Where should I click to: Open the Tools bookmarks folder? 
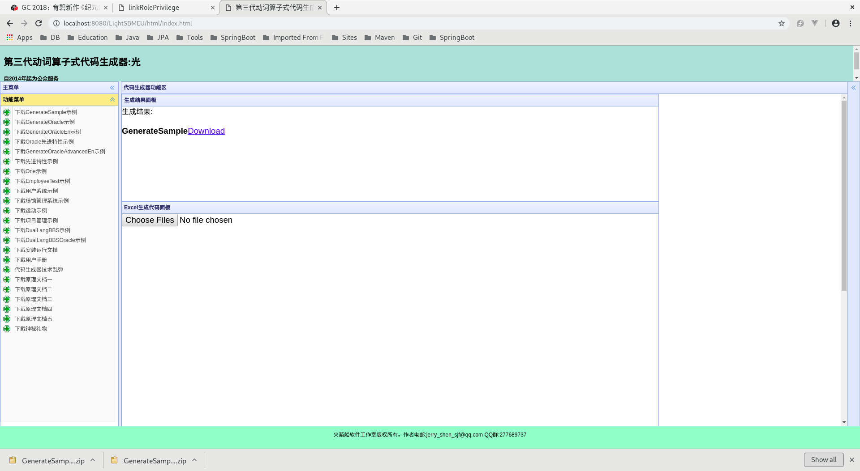pyautogui.click(x=189, y=38)
